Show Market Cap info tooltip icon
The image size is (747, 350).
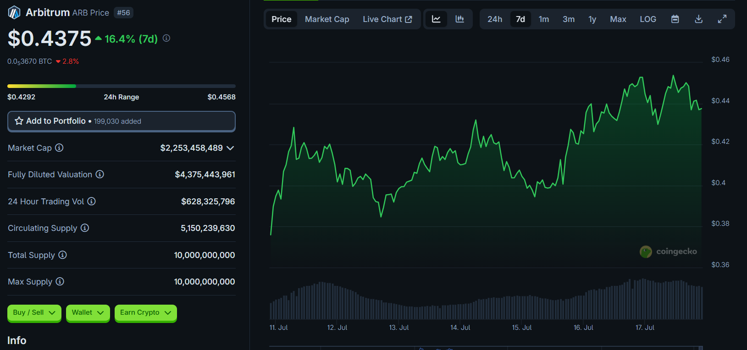pyautogui.click(x=59, y=148)
